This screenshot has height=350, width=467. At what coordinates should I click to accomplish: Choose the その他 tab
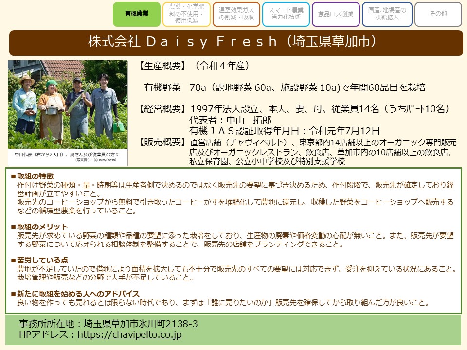point(438,14)
